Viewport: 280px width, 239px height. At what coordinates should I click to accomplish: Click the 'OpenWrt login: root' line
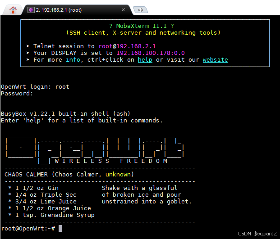[x=35, y=87]
